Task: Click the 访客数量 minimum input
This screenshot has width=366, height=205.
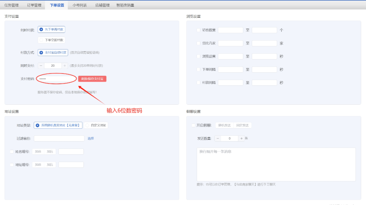Action: tap(231, 30)
